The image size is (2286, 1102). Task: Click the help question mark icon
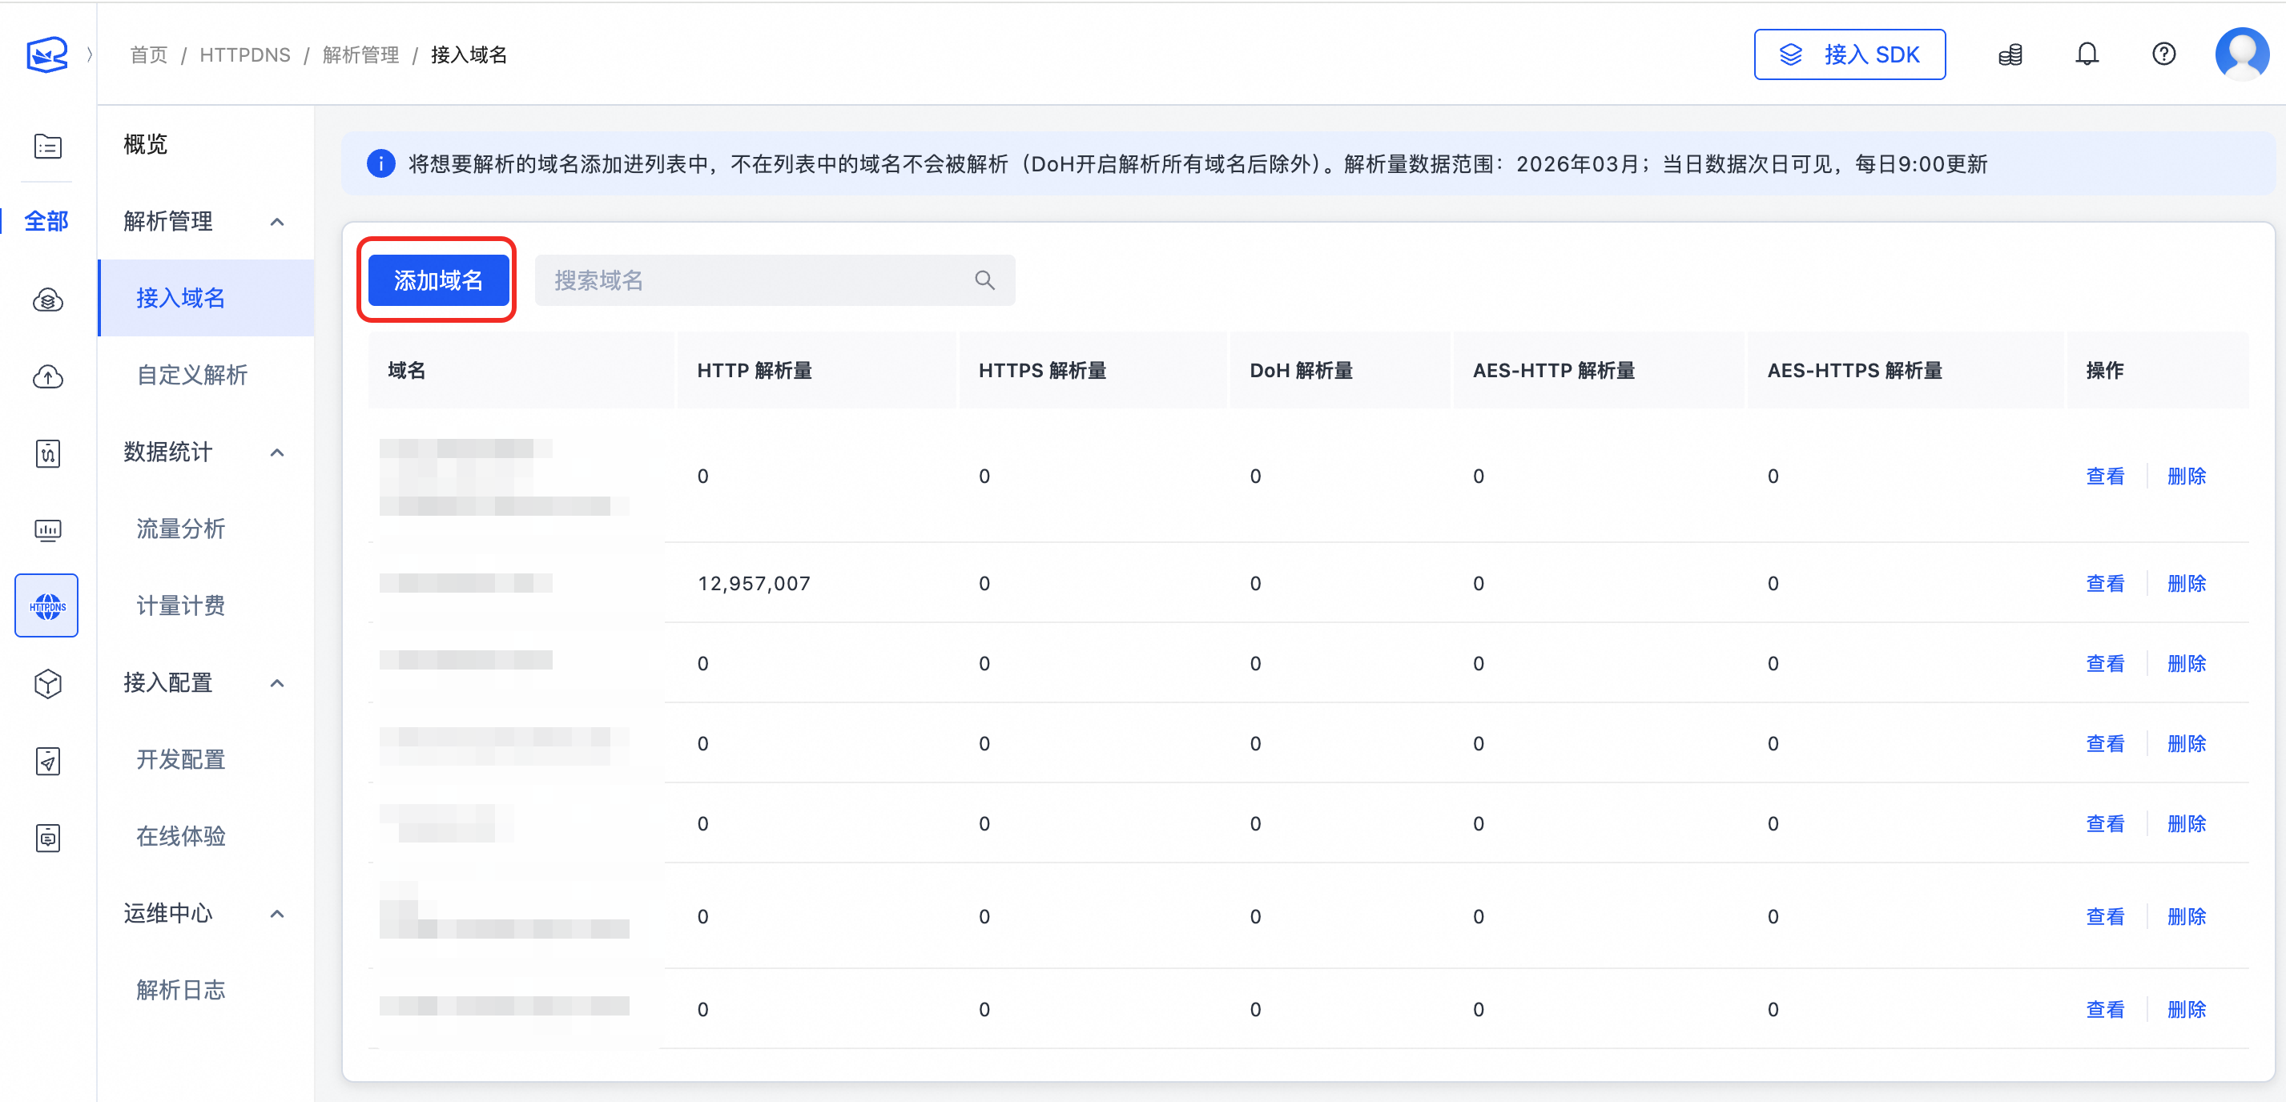(x=2163, y=55)
